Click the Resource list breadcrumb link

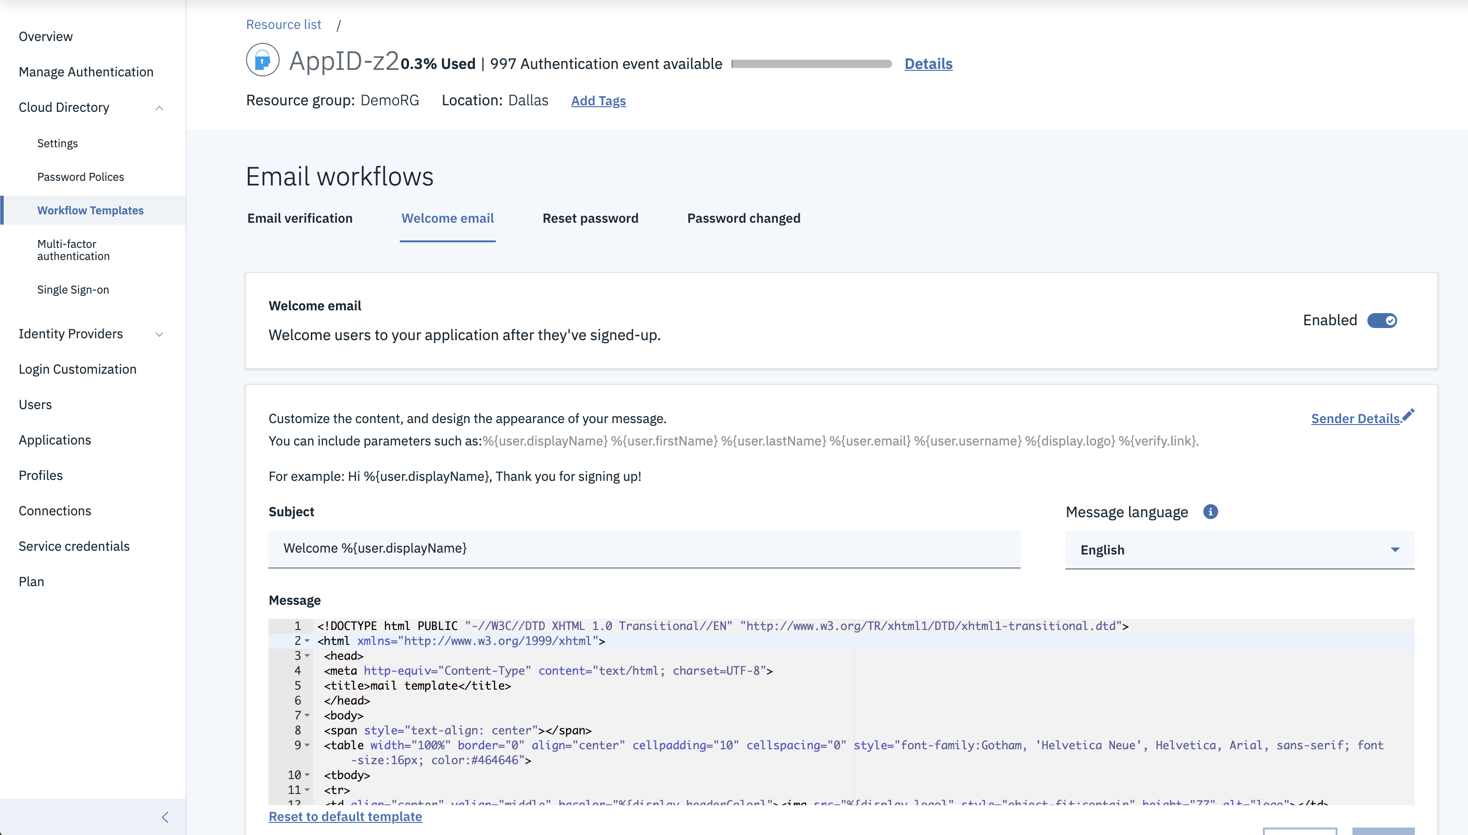pos(283,25)
